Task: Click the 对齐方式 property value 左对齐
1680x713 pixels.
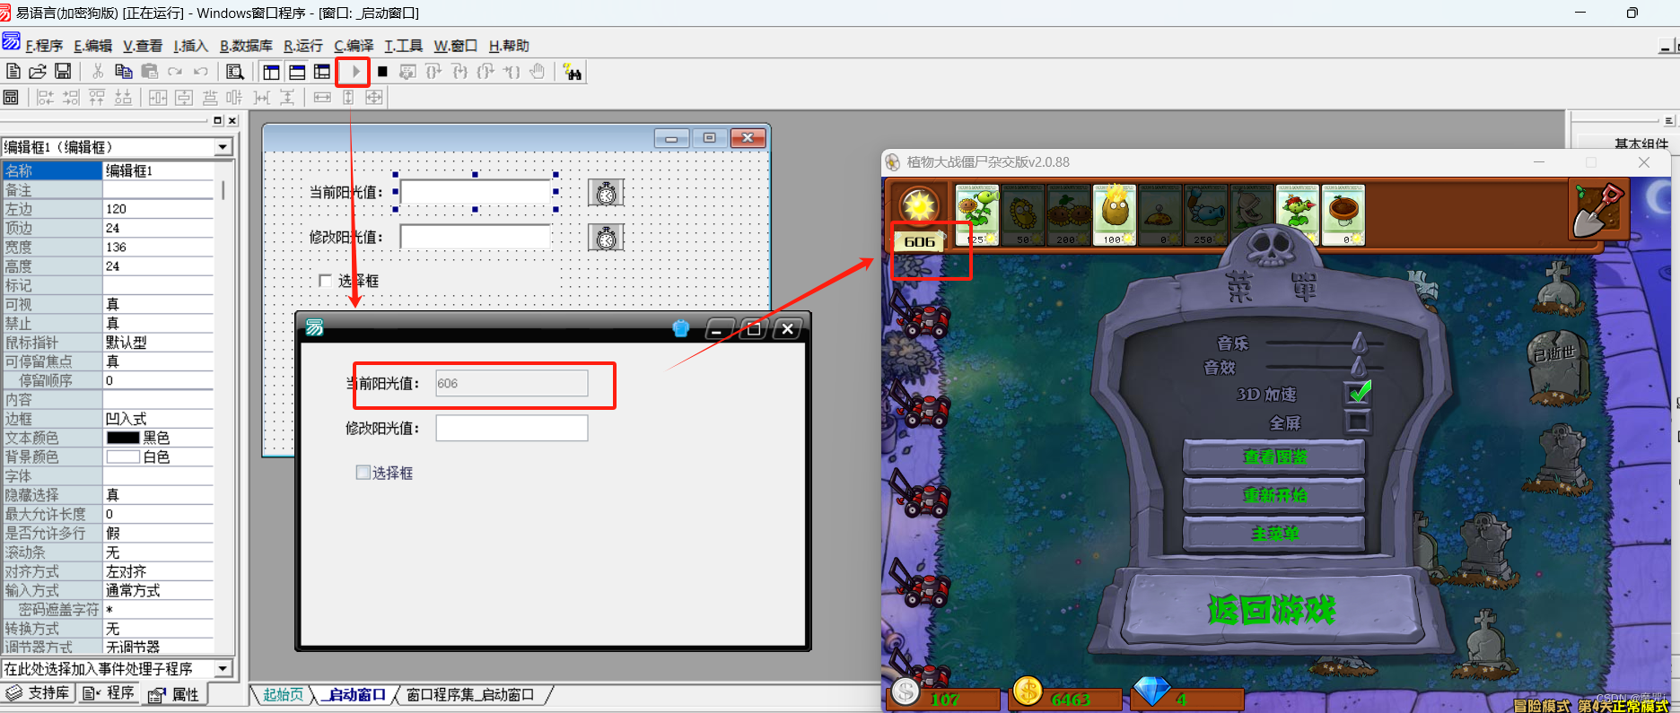Action: [x=158, y=571]
